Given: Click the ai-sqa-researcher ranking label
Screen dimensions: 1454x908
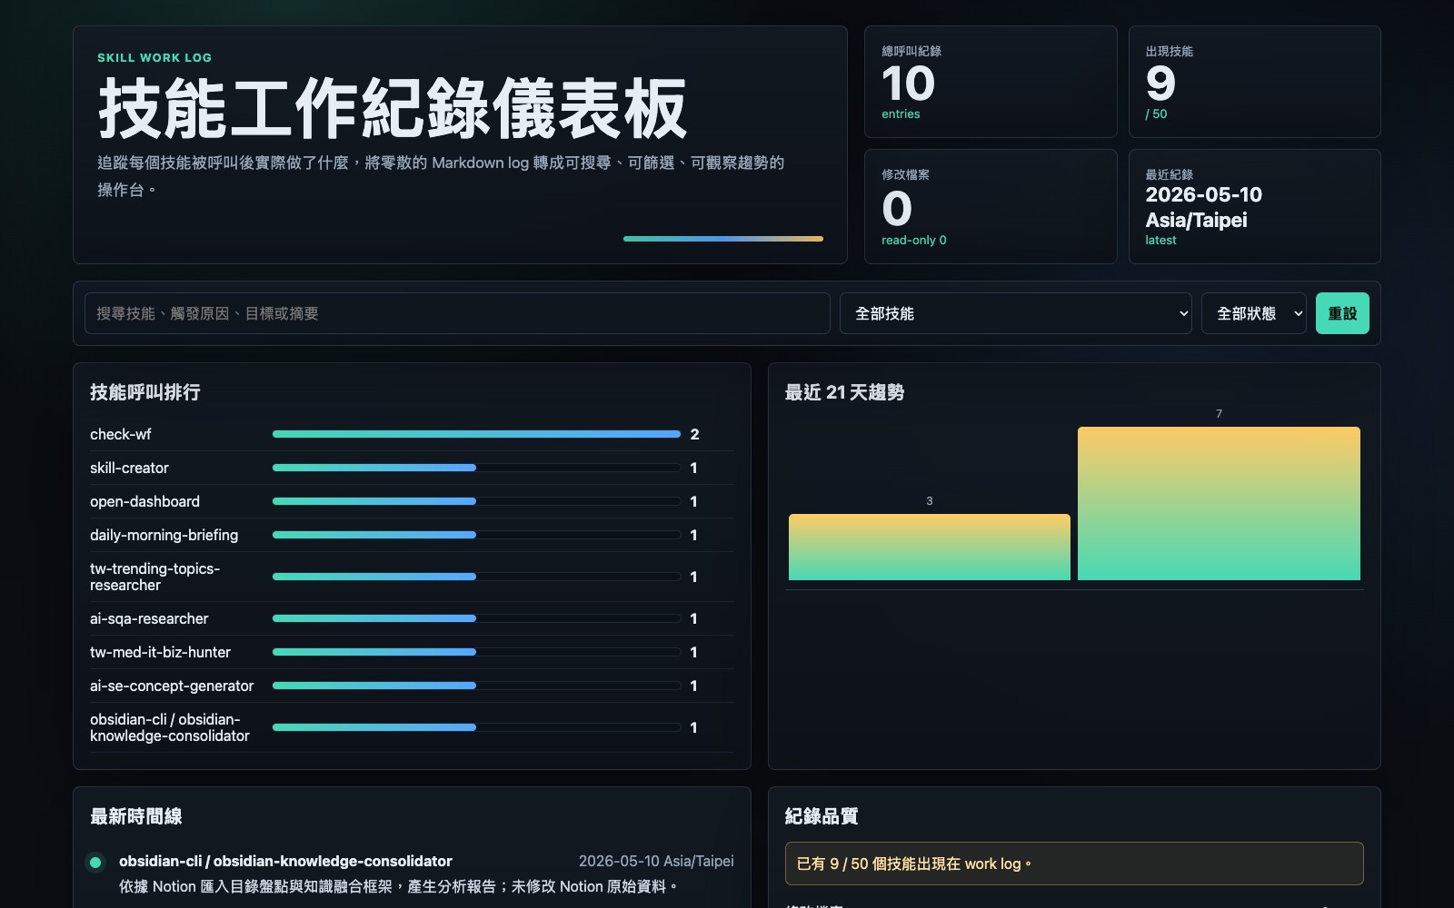Looking at the screenshot, I should point(149,618).
